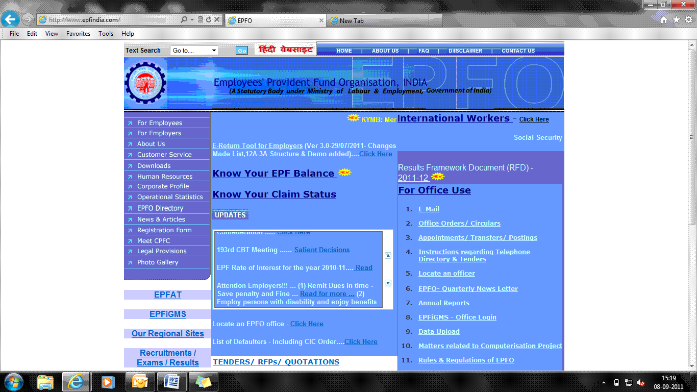Click the battery power tray icon
This screenshot has height=392, width=697.
point(616,382)
